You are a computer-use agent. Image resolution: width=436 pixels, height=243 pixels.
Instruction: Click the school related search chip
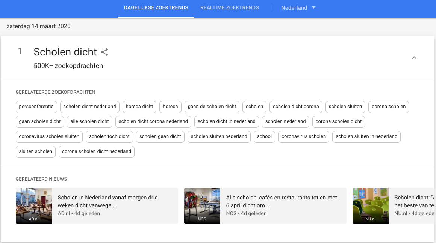[x=264, y=136]
